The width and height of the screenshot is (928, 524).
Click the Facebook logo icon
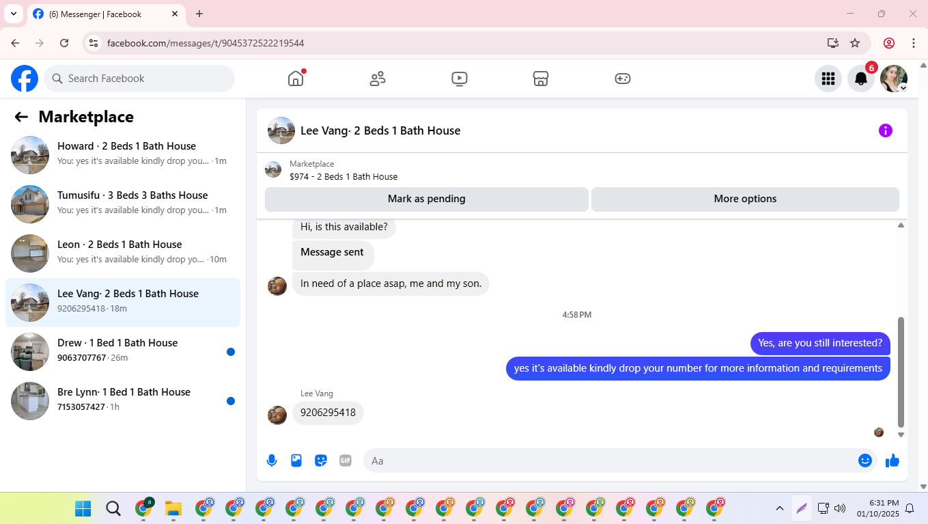tap(25, 79)
